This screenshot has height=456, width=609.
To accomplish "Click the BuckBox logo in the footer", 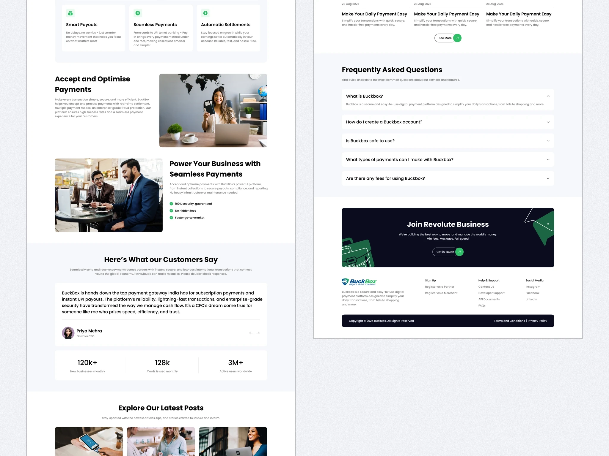I will pyautogui.click(x=359, y=282).
